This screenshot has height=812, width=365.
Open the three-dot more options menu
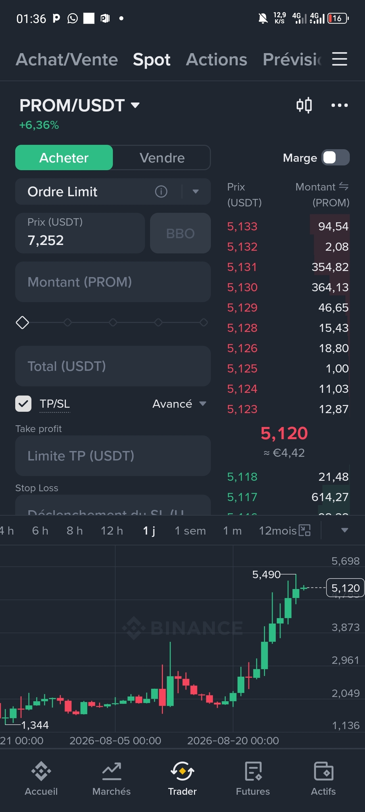[339, 105]
